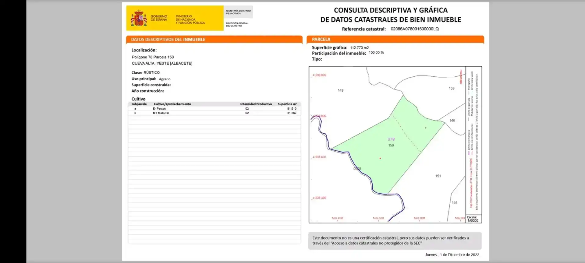Click the 'Cultivo' heading
This screenshot has width=585, height=263.
tap(138, 99)
